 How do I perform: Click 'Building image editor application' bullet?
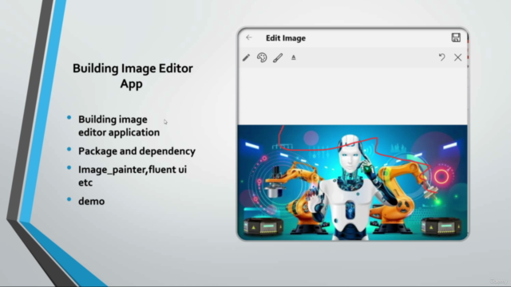pos(119,126)
